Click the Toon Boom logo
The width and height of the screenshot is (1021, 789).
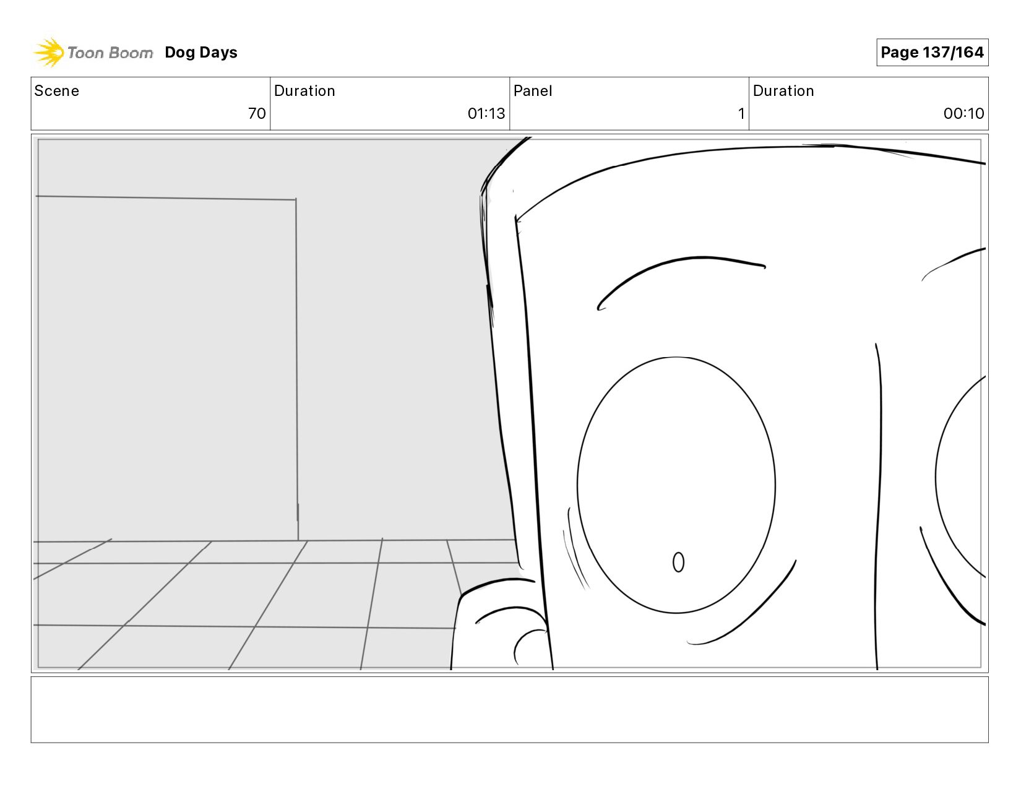(x=93, y=53)
